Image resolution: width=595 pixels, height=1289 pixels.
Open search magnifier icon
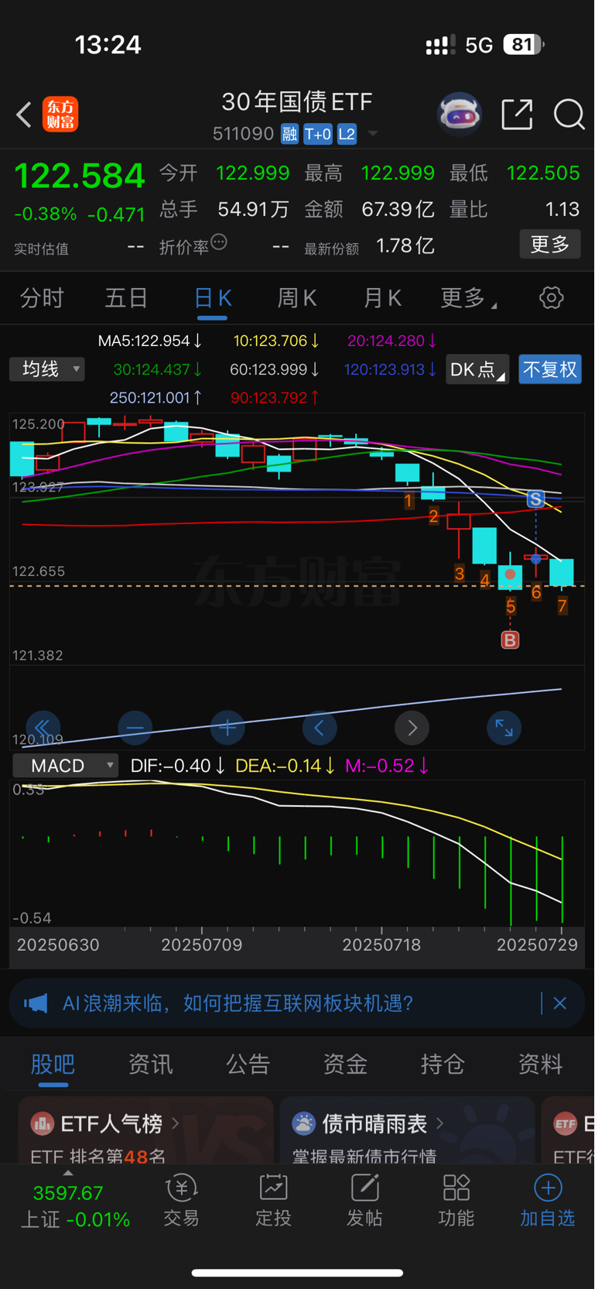pos(569,115)
